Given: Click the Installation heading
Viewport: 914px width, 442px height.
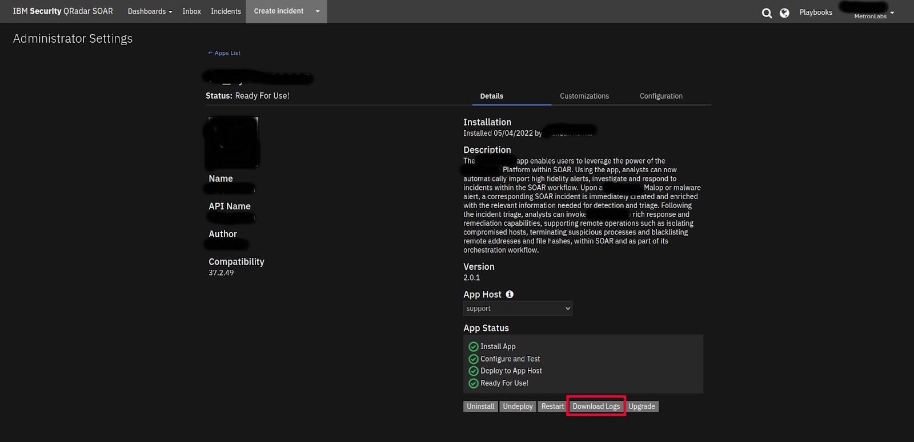Looking at the screenshot, I should coord(487,122).
